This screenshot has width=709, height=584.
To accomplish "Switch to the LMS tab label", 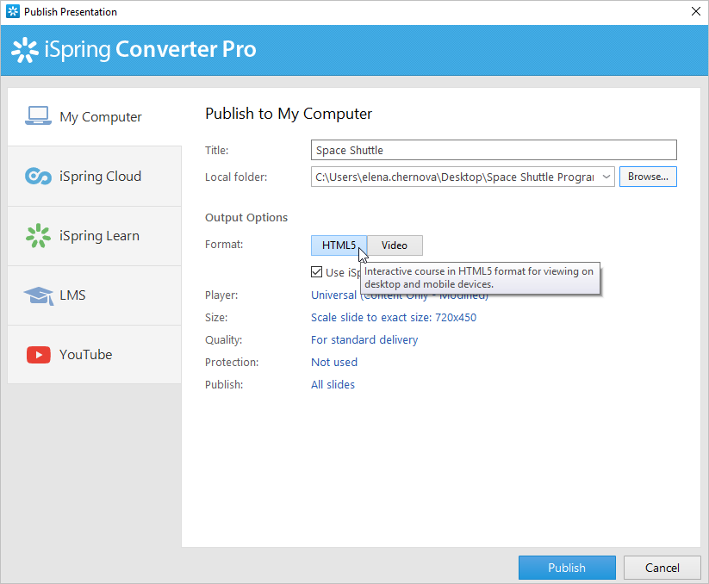I will point(72,295).
